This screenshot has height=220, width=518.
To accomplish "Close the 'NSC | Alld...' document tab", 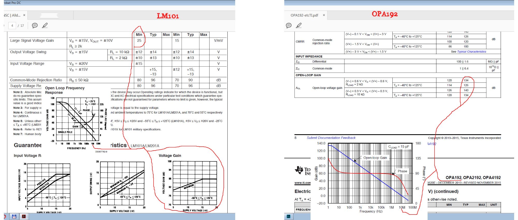I will (x=24, y=15).
